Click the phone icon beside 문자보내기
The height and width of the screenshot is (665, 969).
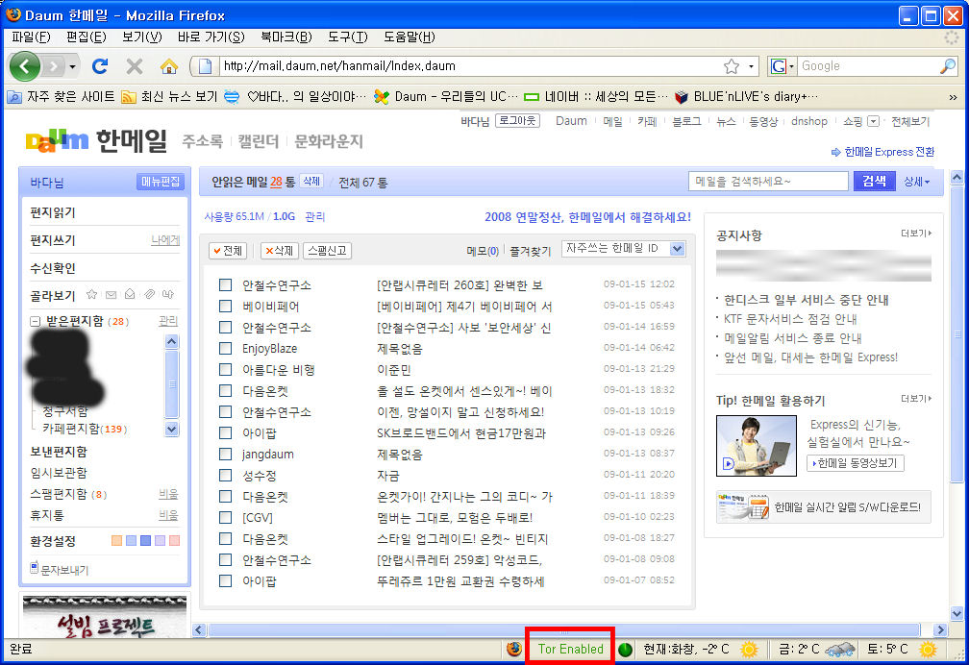[34, 567]
